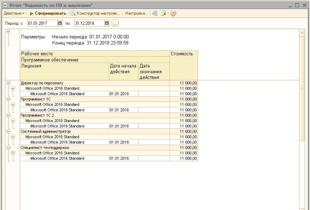Collapse the Системный администратор group
Viewport: 310px width, 210px height.
[x=8, y=131]
